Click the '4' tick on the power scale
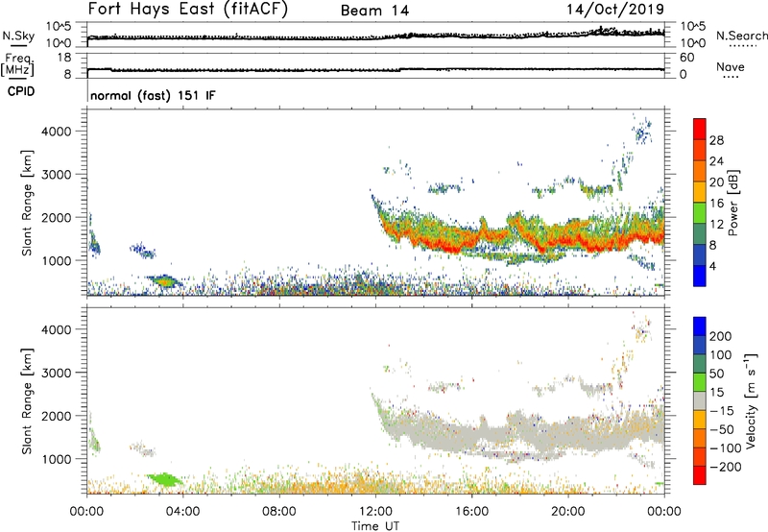 click(x=712, y=266)
